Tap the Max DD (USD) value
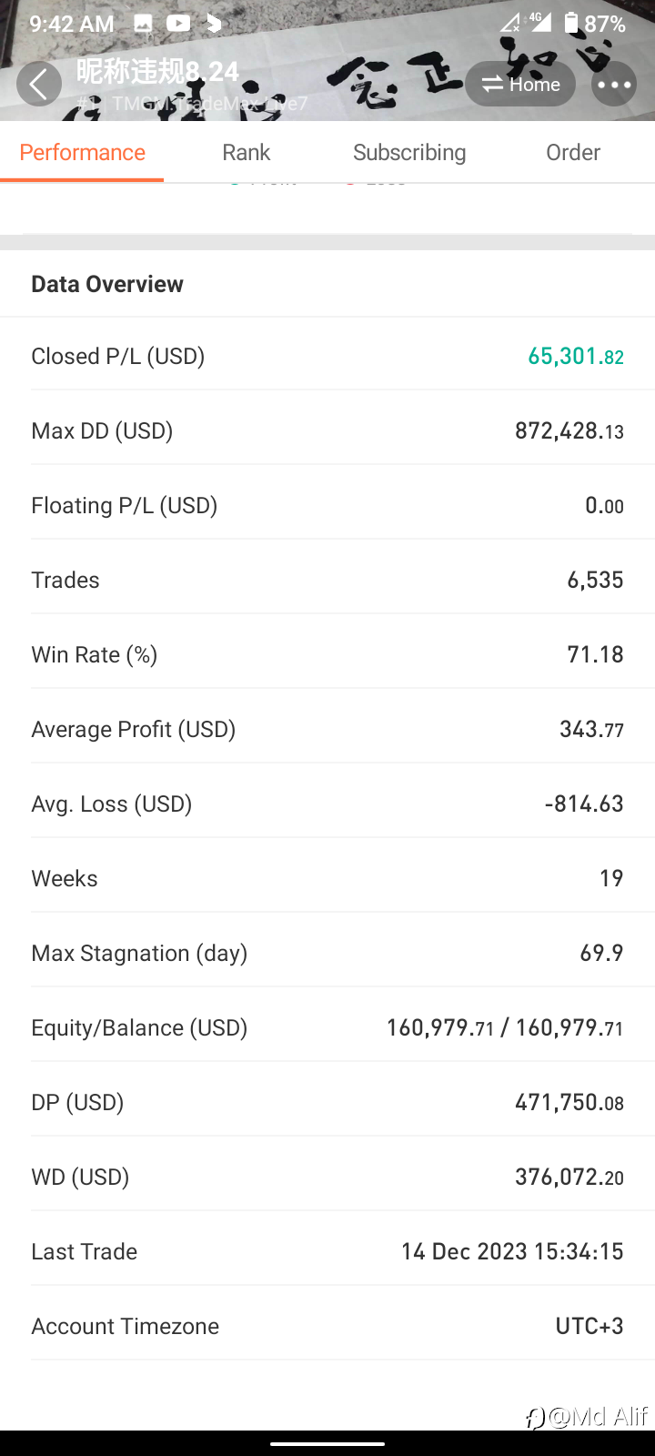 [569, 430]
